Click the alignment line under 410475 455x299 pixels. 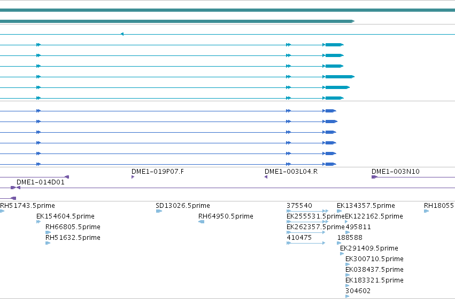point(306,243)
